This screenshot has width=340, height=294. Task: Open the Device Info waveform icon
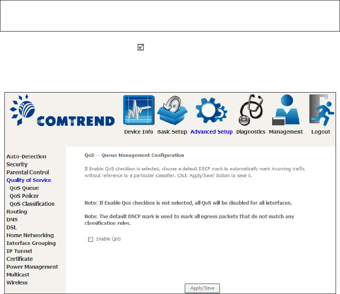pos(139,110)
